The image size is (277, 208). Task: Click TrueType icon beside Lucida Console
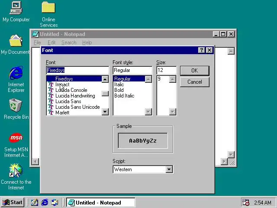pyautogui.click(x=51, y=90)
